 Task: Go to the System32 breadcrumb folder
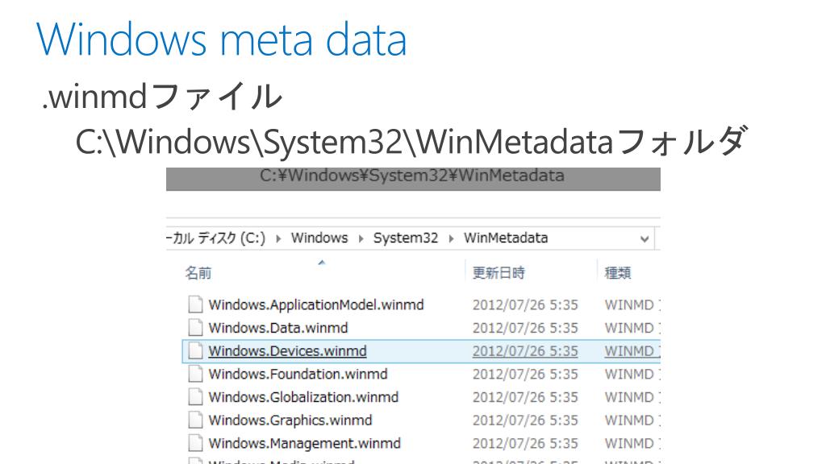click(406, 238)
